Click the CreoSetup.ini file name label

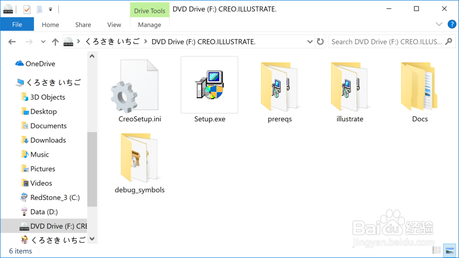click(x=140, y=119)
